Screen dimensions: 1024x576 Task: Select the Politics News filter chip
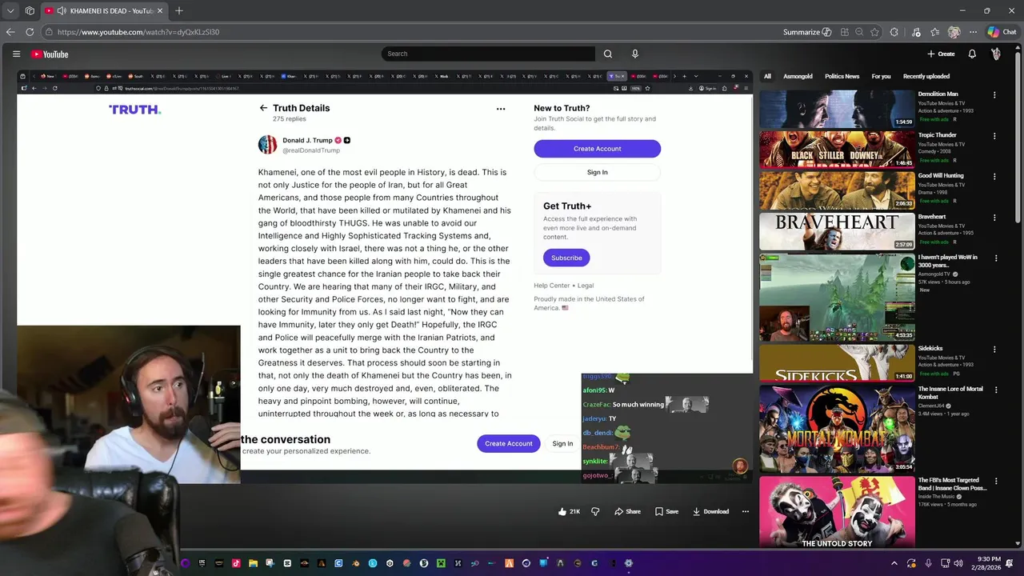click(x=842, y=76)
